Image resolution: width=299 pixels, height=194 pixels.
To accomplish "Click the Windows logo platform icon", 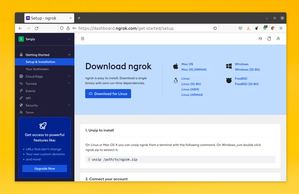I will click(x=229, y=66).
